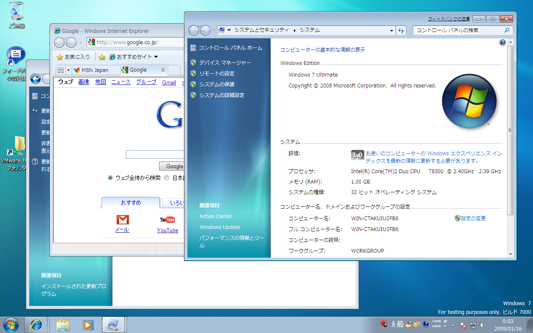The image size is (533, 333).
Task: Open the System address bar history dropdown
Action: click(391, 30)
